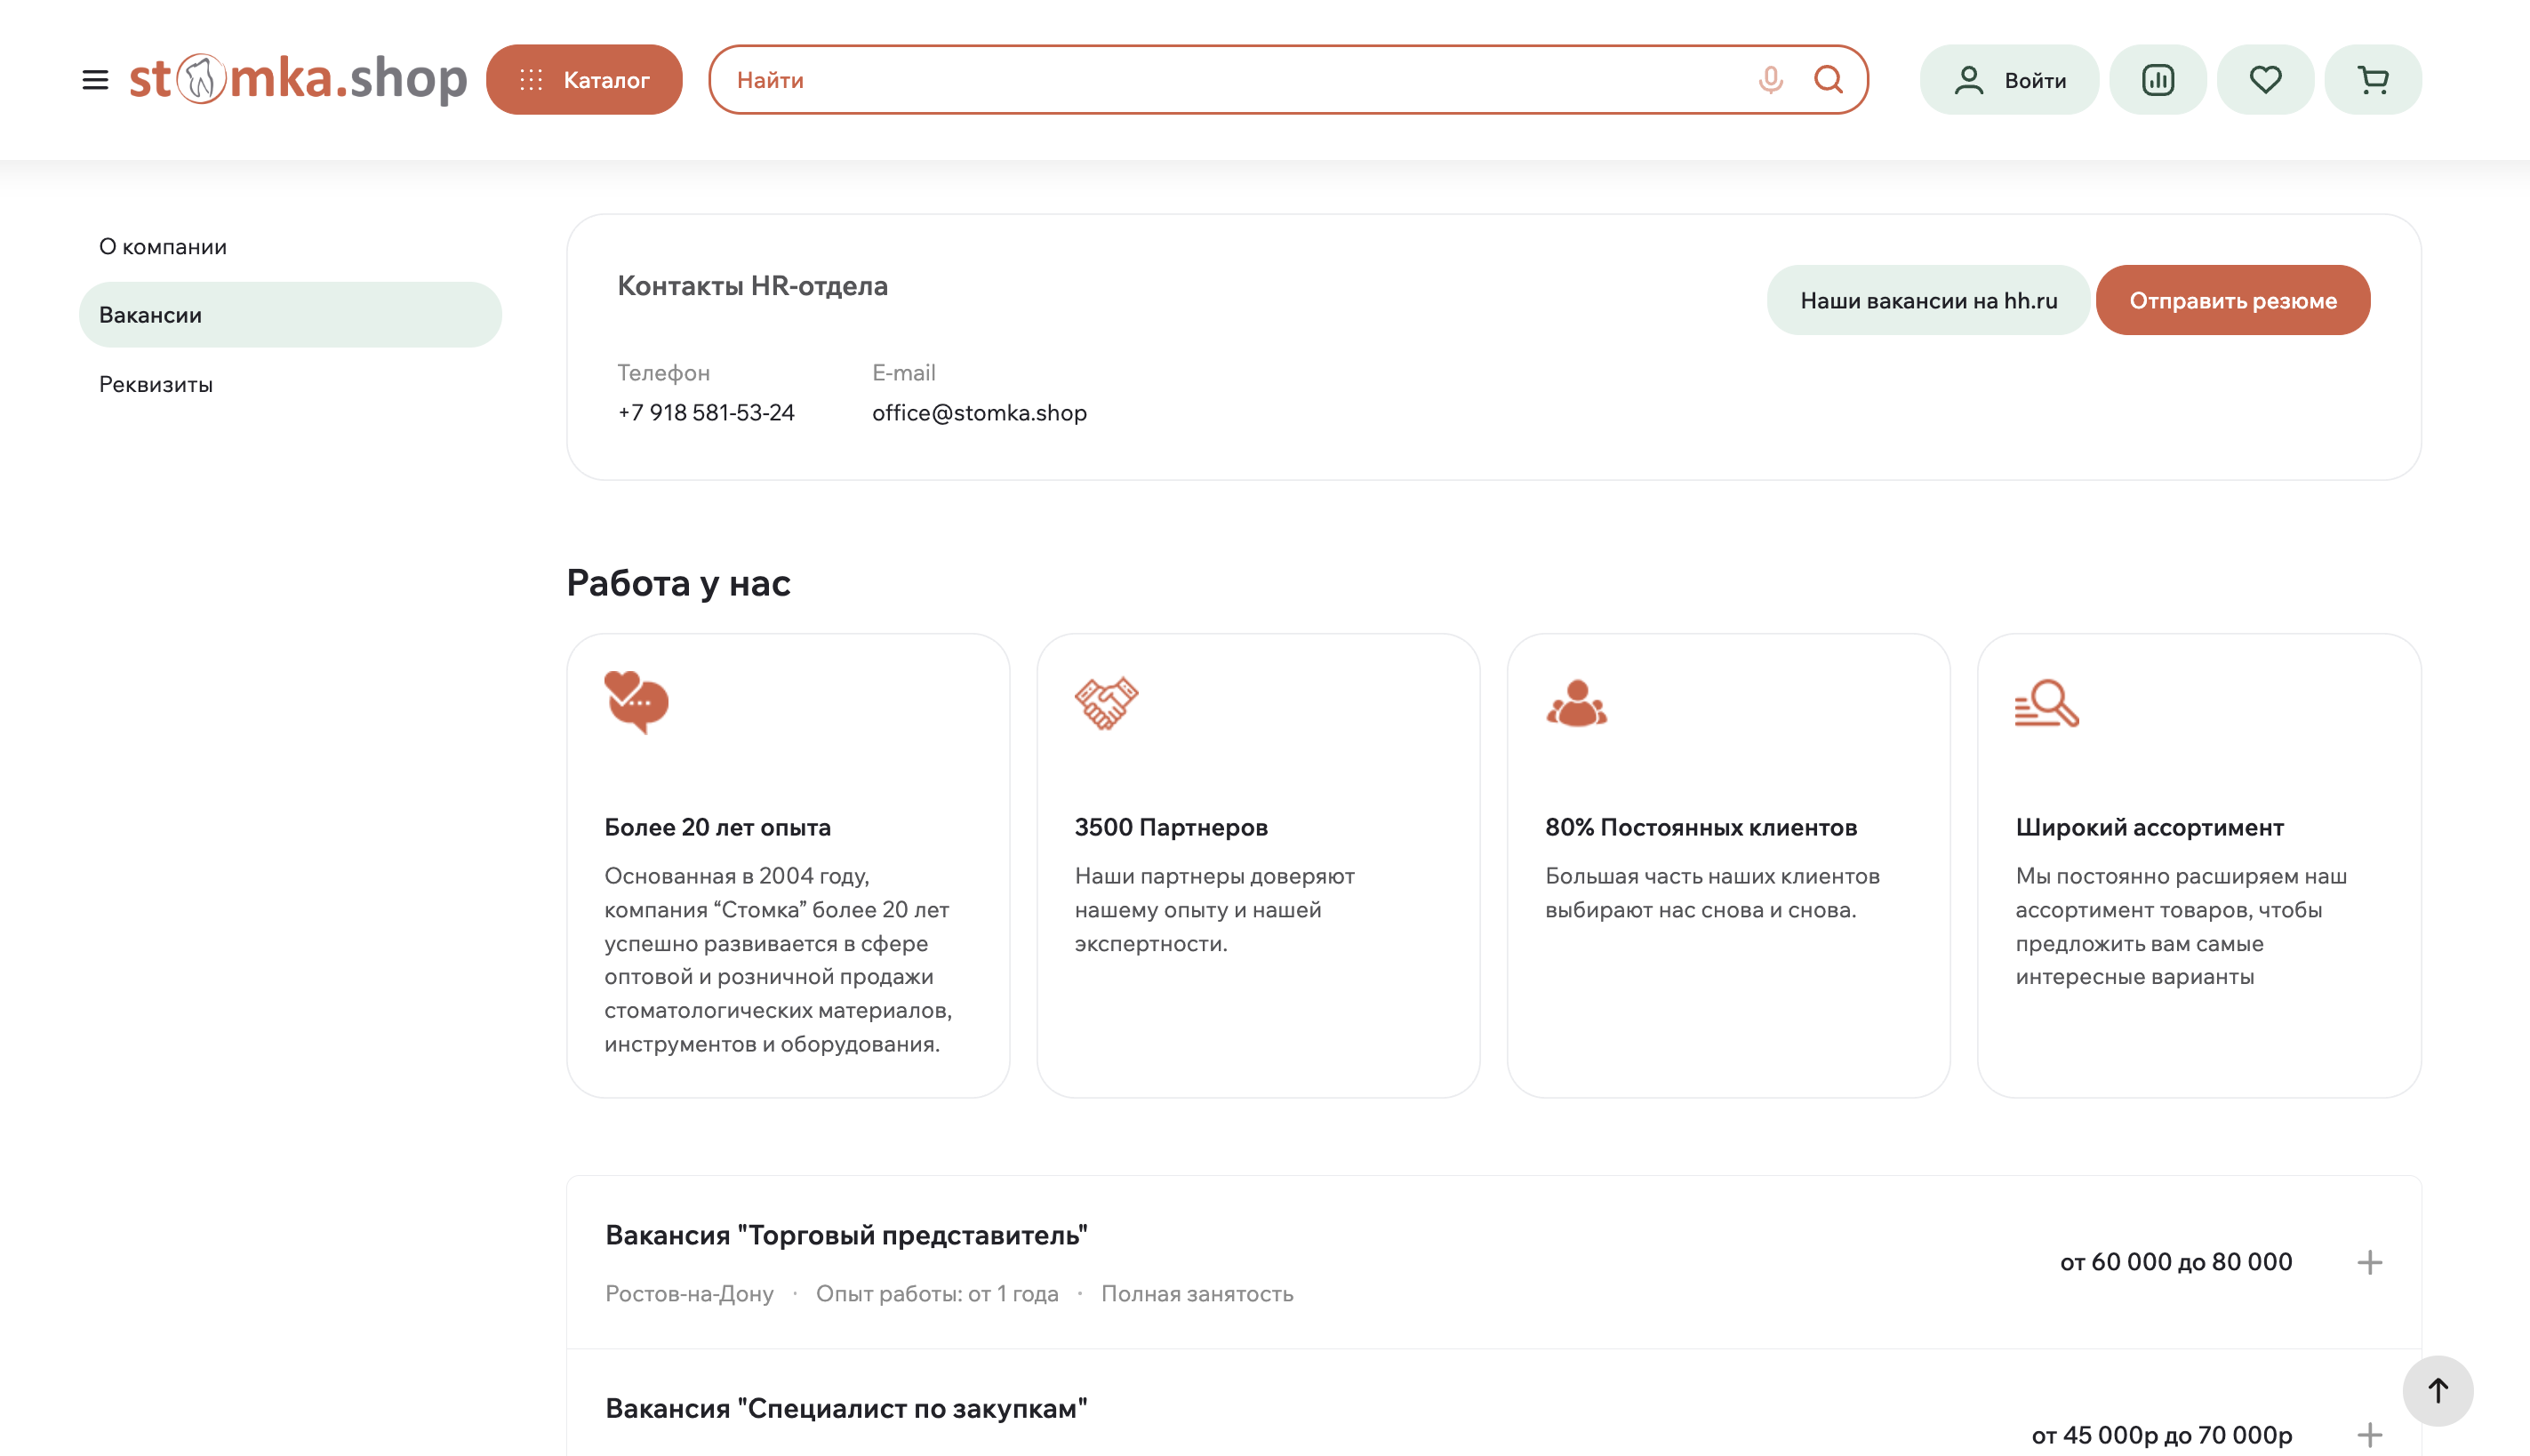Click the Войти login button
This screenshot has width=2530, height=1456.
pyautogui.click(x=2009, y=80)
